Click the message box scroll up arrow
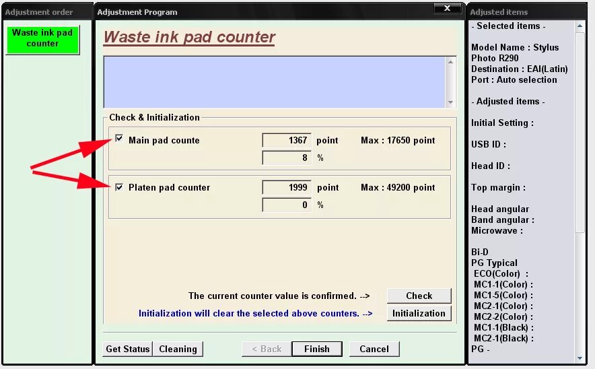The image size is (595, 369). 450,62
